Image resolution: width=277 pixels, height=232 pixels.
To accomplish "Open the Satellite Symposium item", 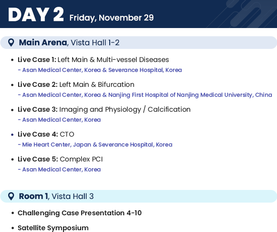I will pyautogui.click(x=53, y=228).
